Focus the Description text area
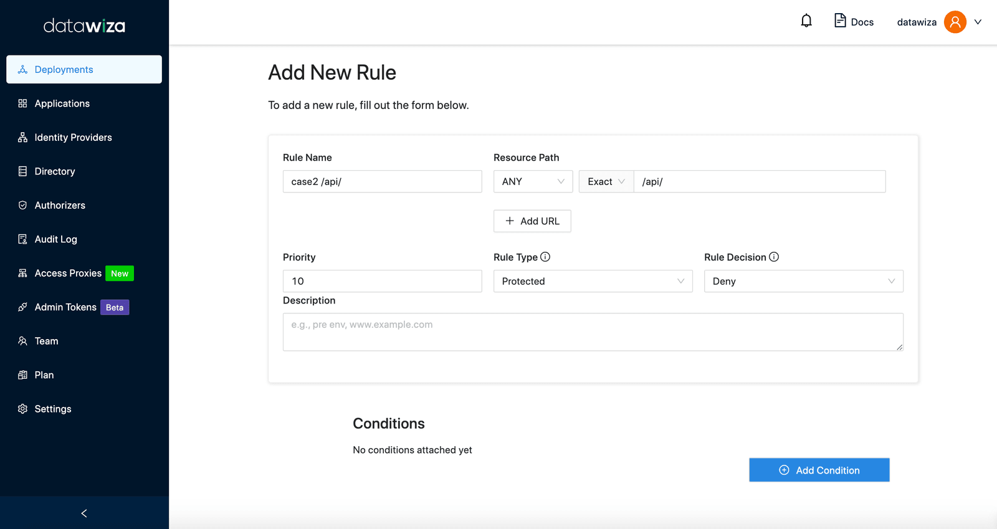The width and height of the screenshot is (997, 529). click(593, 331)
